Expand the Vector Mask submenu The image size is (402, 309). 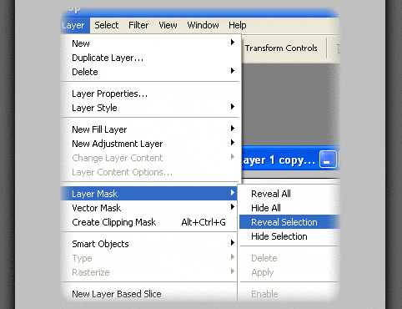pyautogui.click(x=149, y=208)
